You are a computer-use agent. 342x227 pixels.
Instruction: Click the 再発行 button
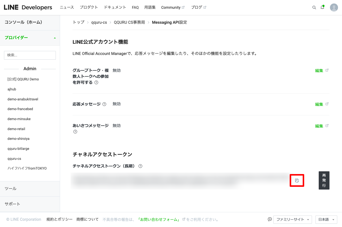pyautogui.click(x=324, y=180)
